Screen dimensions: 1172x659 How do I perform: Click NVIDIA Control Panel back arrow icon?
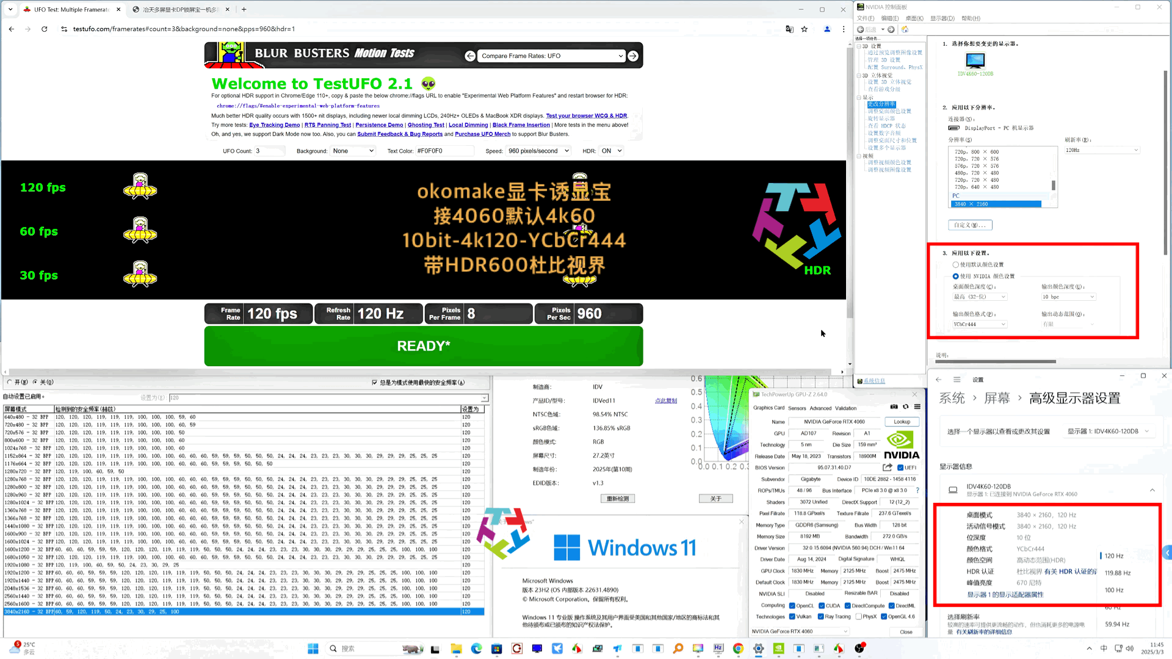[x=860, y=29]
